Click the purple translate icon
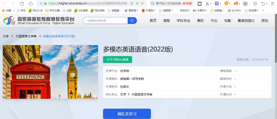This screenshot has width=277, height=119. point(217,3)
